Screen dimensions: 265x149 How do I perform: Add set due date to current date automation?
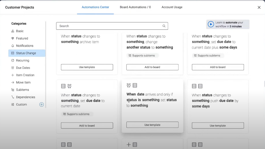[87, 125]
